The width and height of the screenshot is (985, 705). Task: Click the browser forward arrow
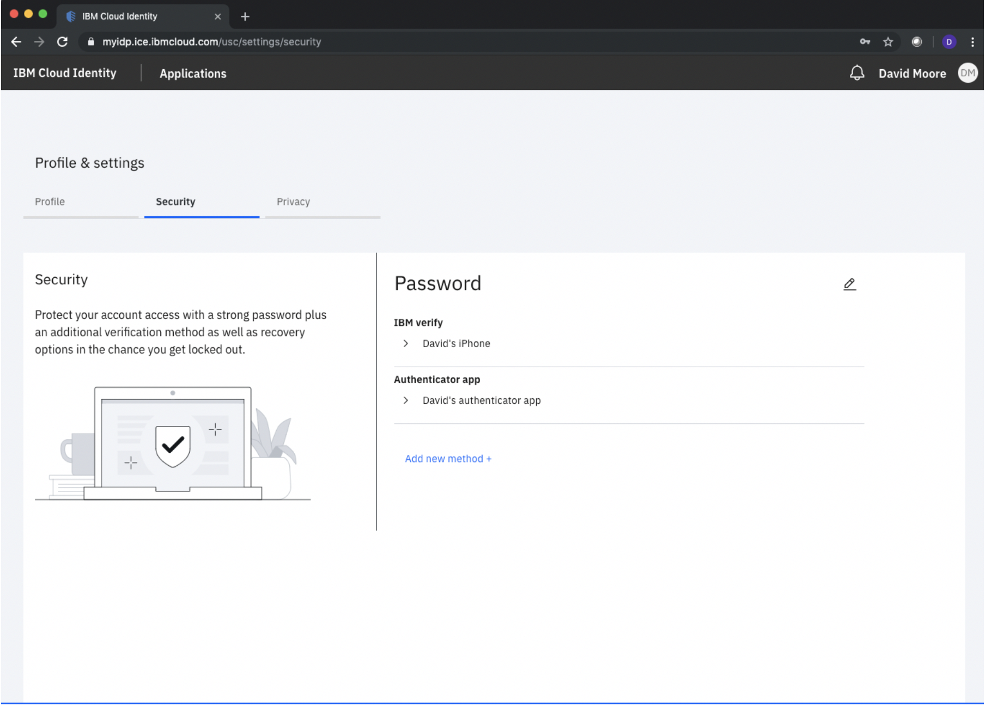pos(39,42)
